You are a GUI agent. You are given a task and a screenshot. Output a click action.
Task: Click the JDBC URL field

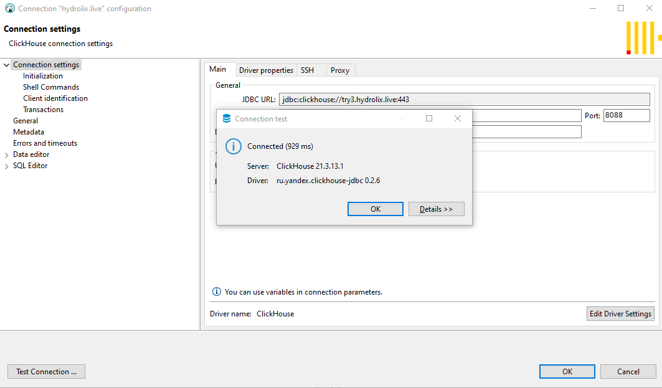pos(464,100)
